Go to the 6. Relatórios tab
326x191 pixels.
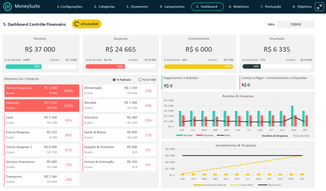(x=239, y=7)
